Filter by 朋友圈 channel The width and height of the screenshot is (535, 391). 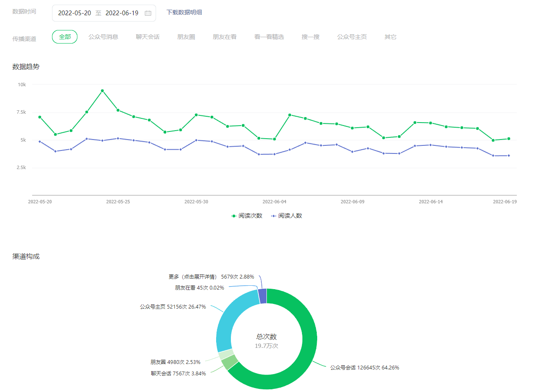[186, 37]
